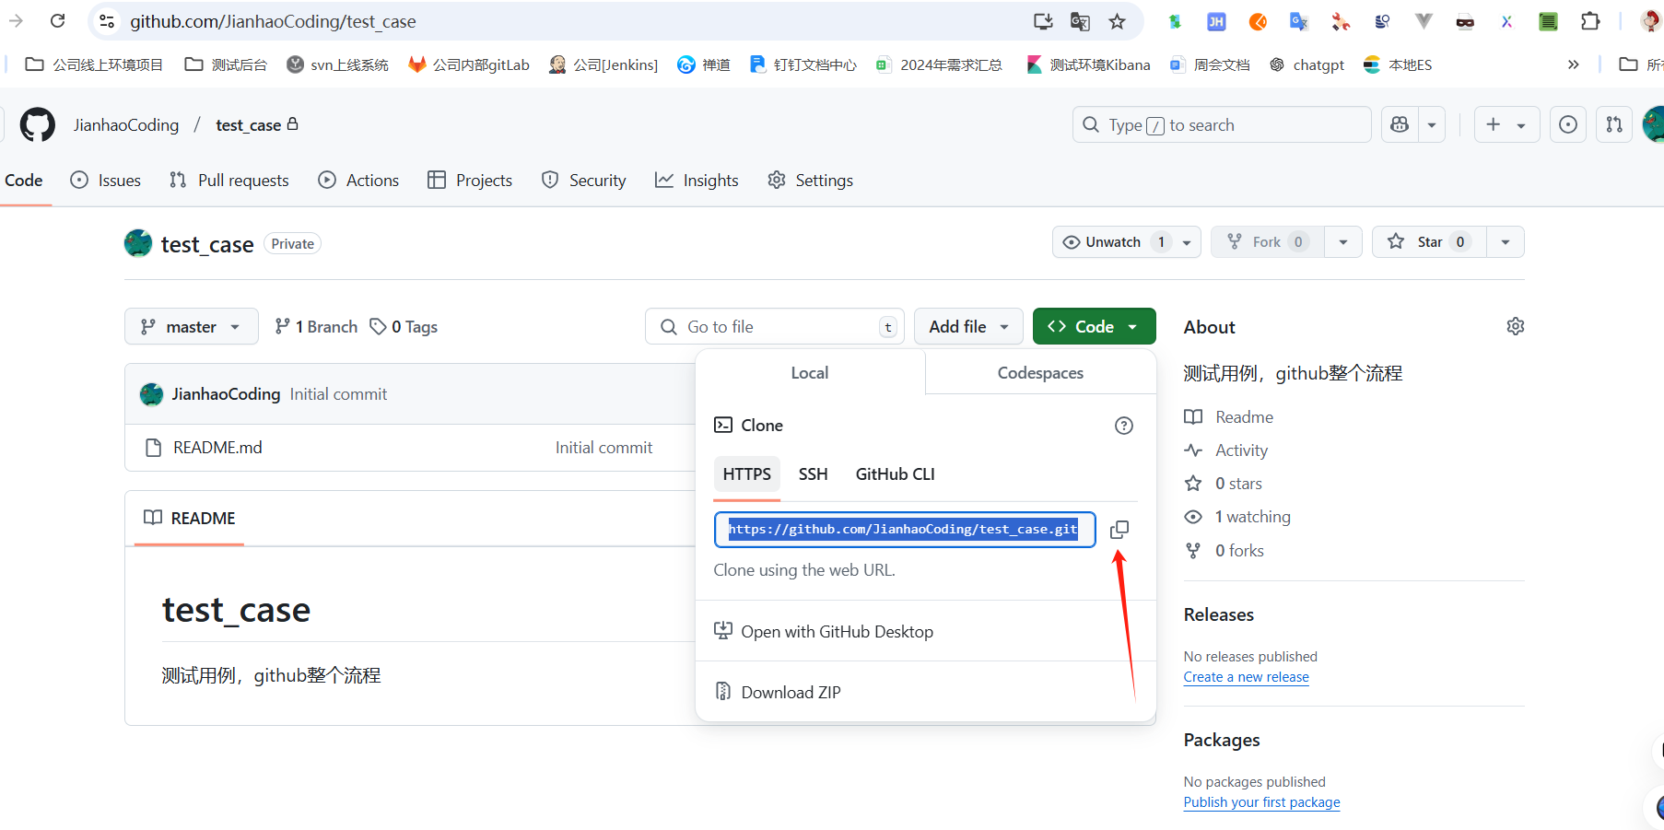Open issues shortcut icon in header
Viewport: 1664px width, 830px height.
click(x=1568, y=124)
